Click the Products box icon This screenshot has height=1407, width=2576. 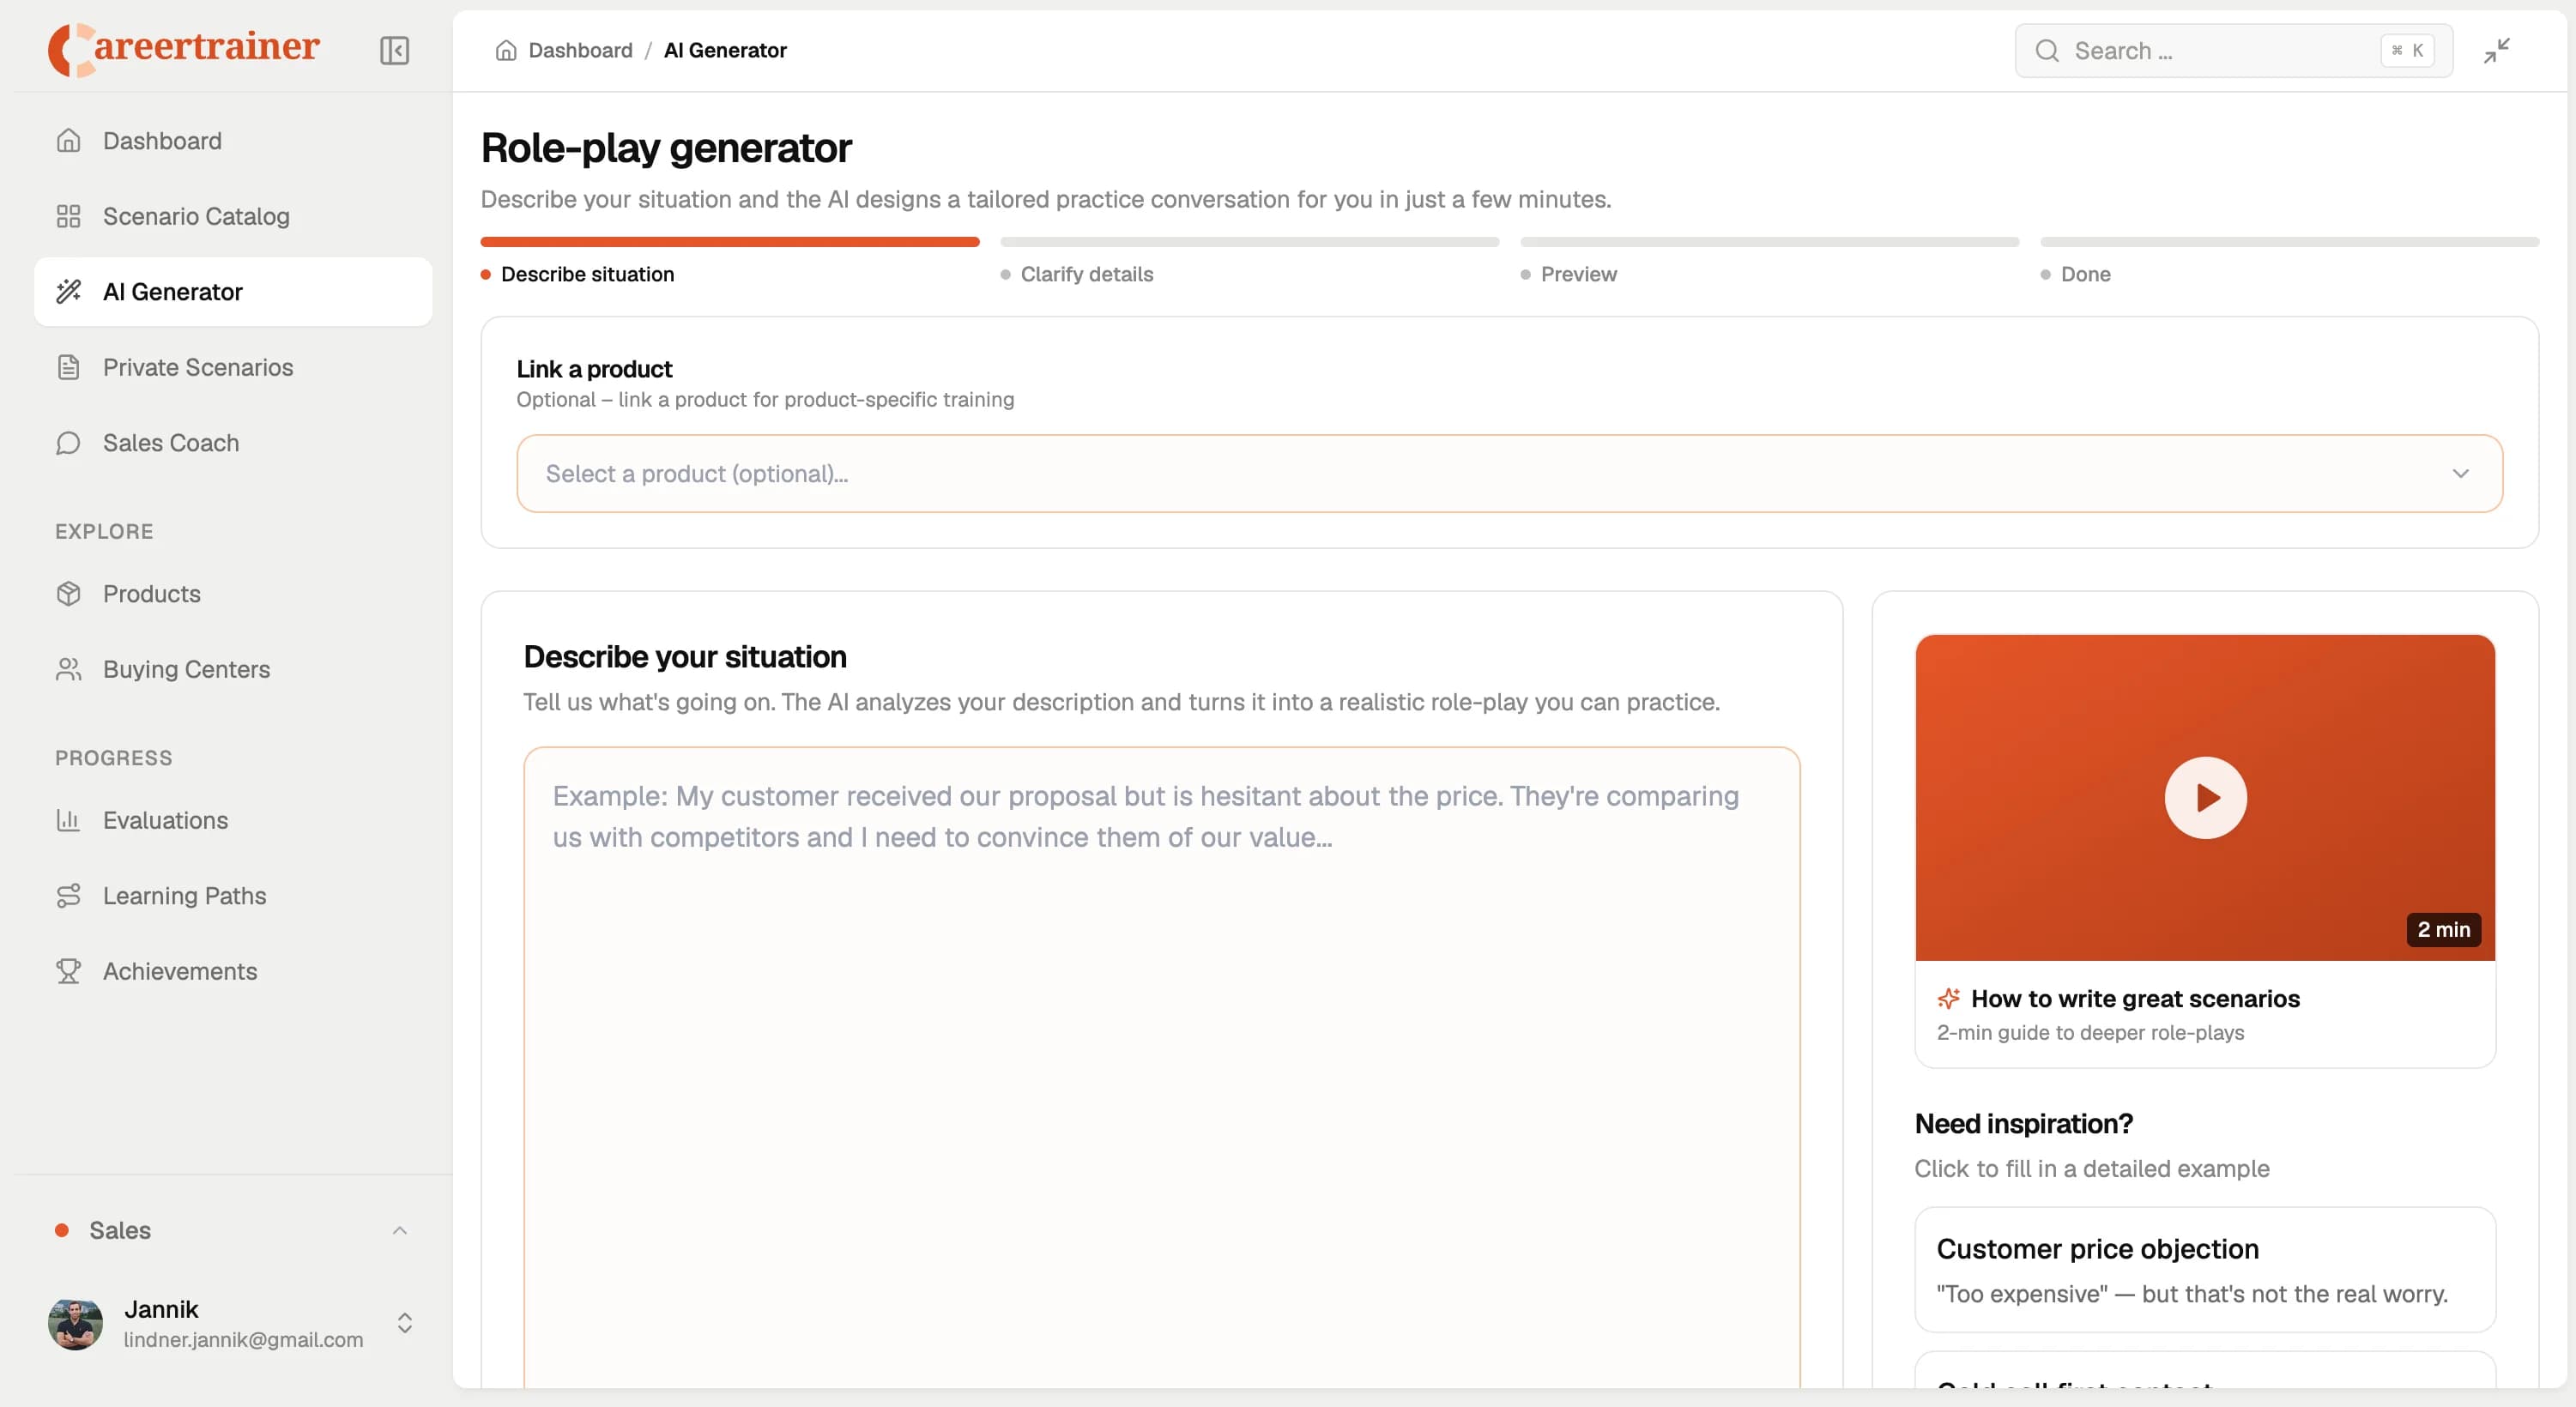coord(68,594)
